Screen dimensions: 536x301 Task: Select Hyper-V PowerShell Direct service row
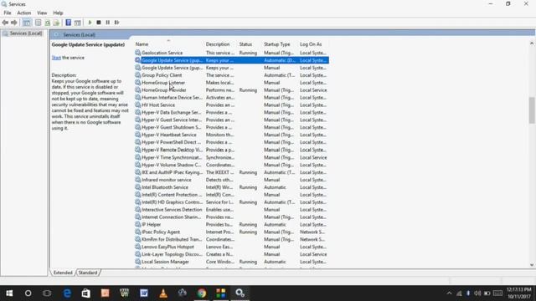pyautogui.click(x=231, y=143)
